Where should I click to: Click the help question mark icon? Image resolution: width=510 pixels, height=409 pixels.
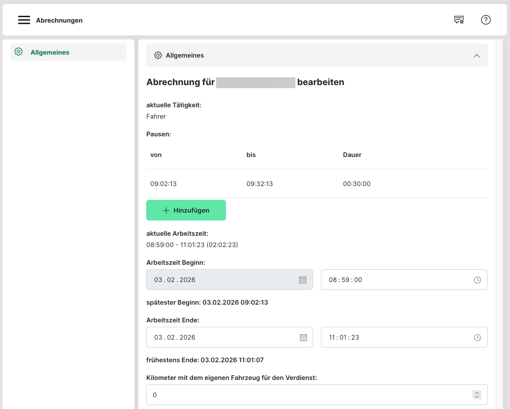point(485,20)
